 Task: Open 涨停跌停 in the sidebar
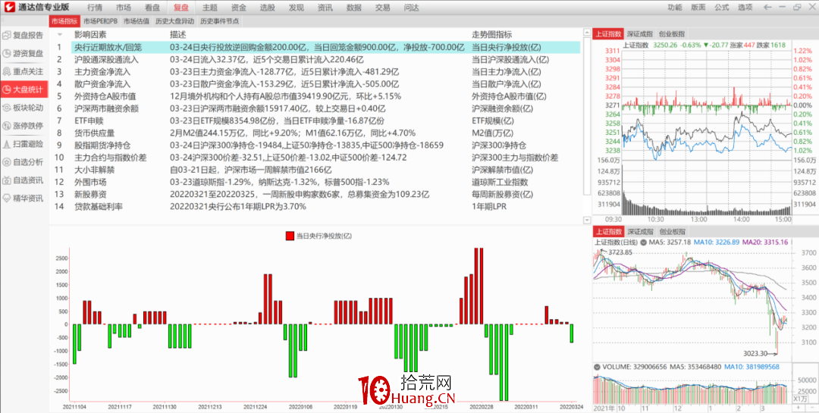[24, 126]
